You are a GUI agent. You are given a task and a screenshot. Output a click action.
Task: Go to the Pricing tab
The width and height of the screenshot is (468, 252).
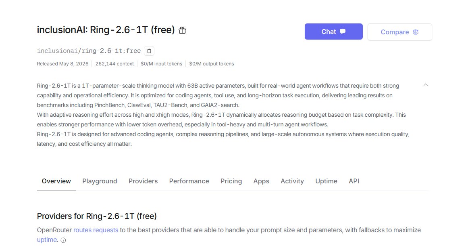coord(231,181)
